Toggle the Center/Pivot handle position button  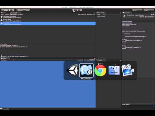pyautogui.click(x=20, y=10)
